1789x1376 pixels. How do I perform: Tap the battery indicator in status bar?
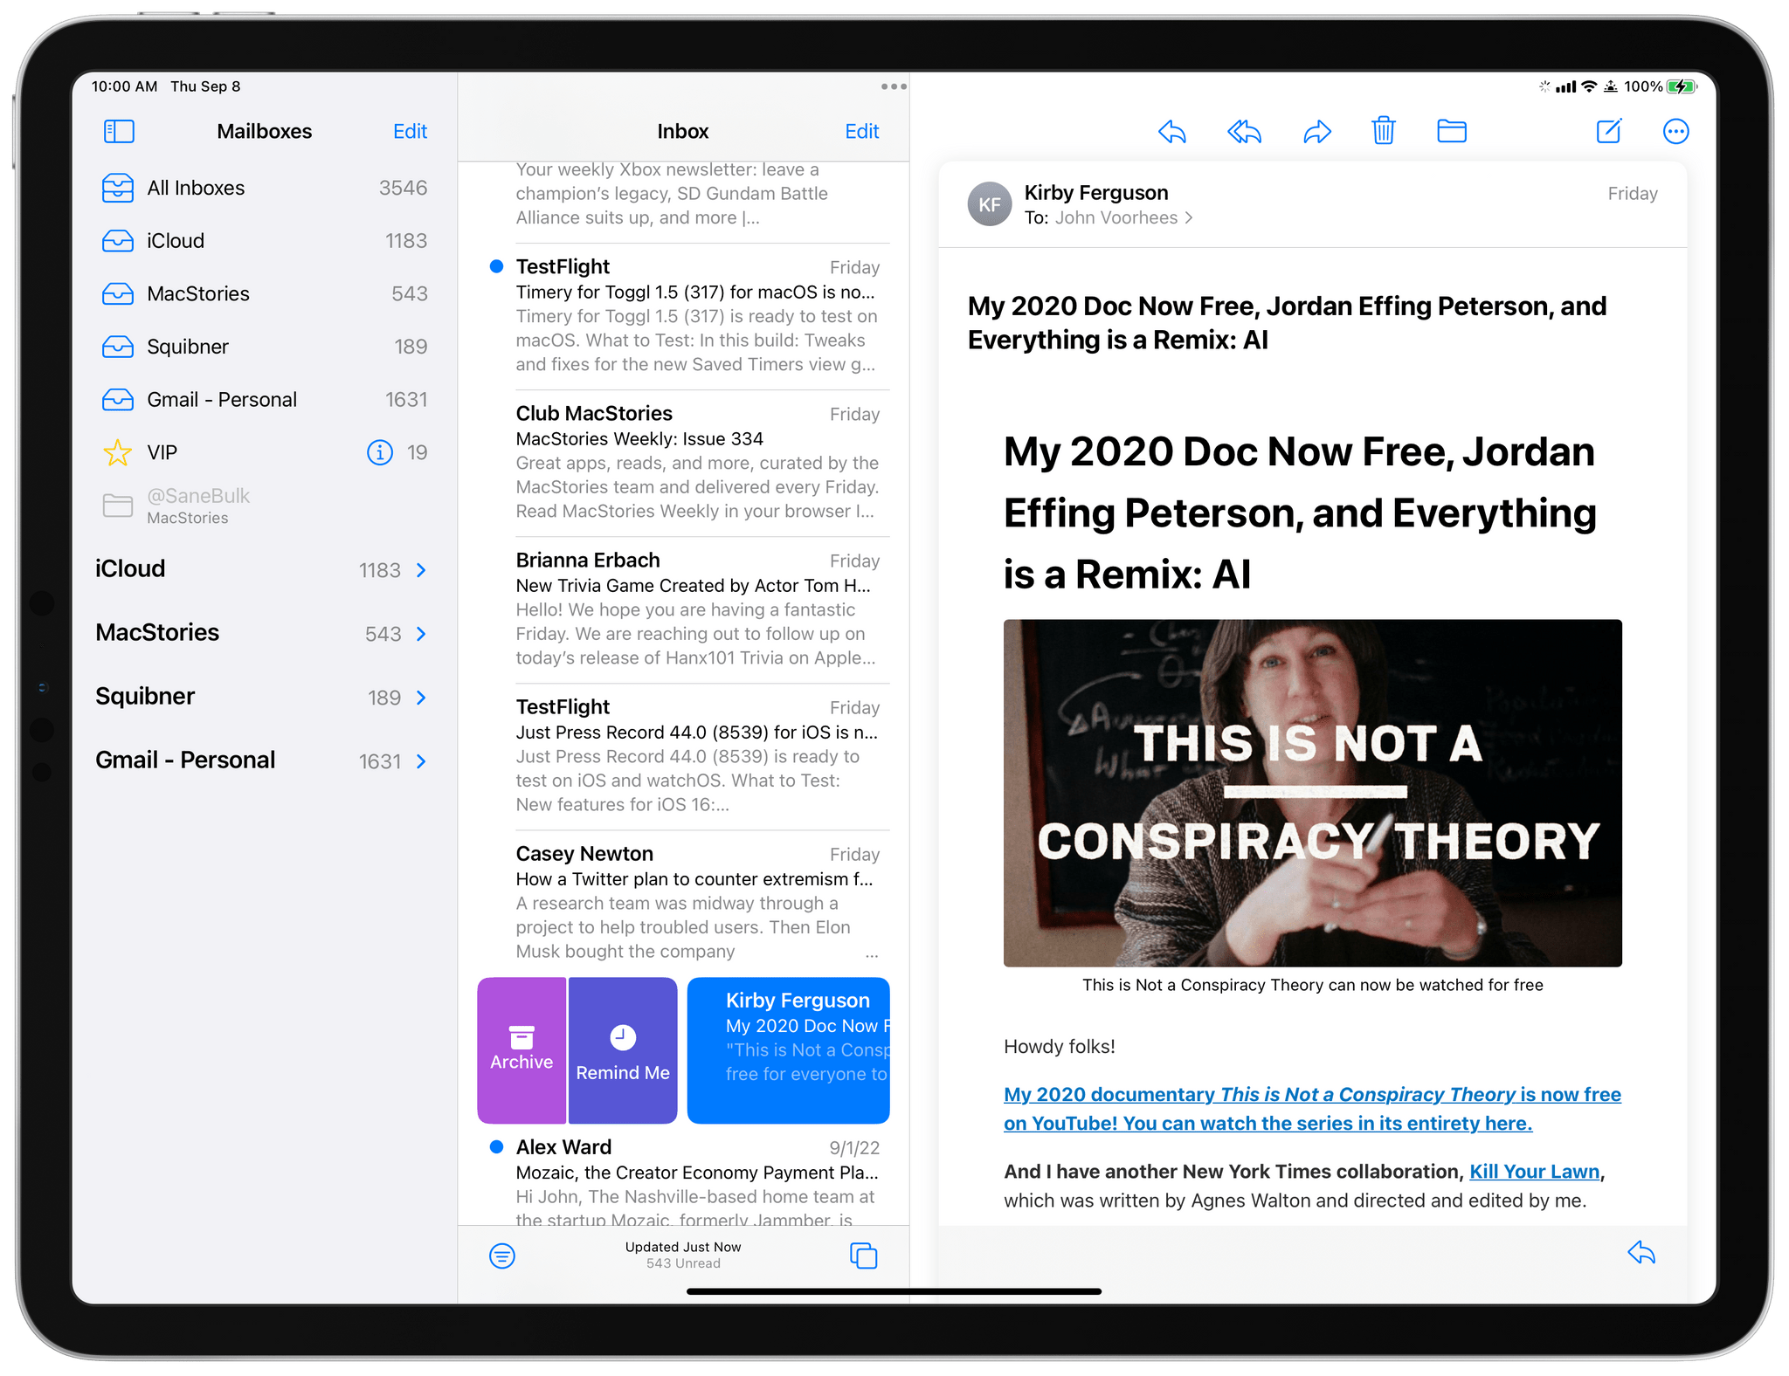[x=1682, y=86]
